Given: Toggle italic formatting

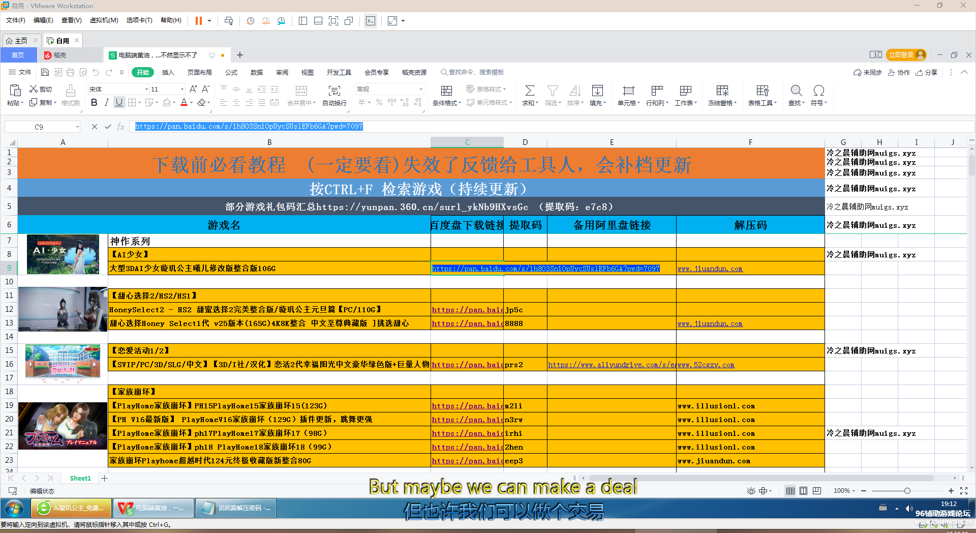Looking at the screenshot, I should (x=106, y=102).
